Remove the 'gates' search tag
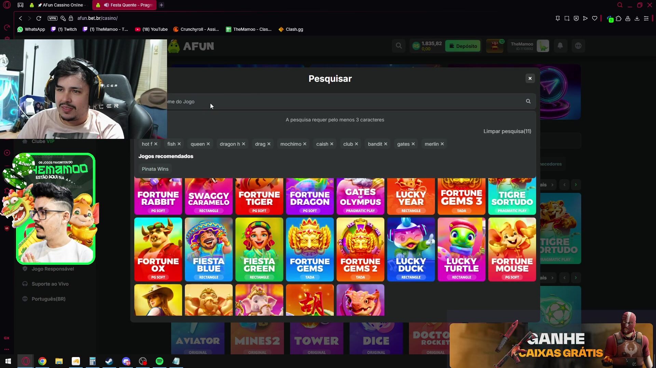This screenshot has width=656, height=368. point(413,144)
